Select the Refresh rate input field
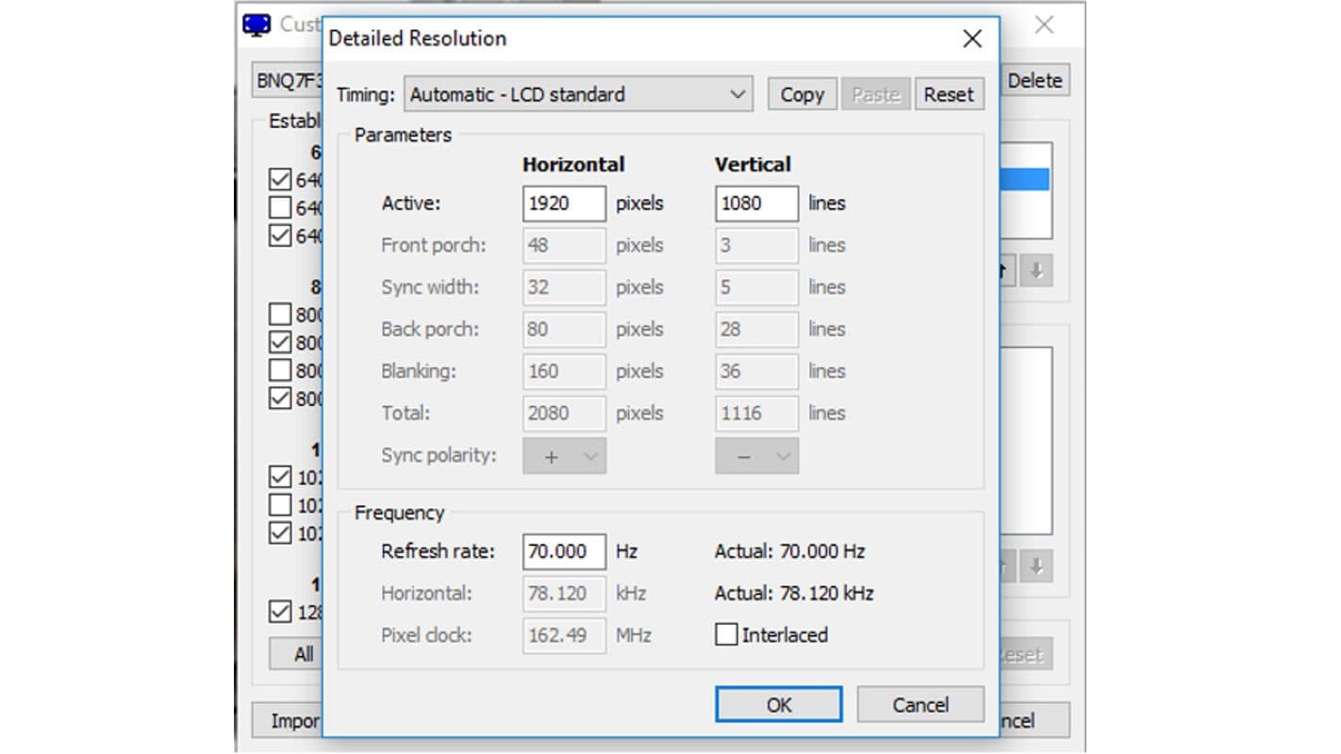Image resolution: width=1341 pixels, height=754 pixels. tap(564, 551)
